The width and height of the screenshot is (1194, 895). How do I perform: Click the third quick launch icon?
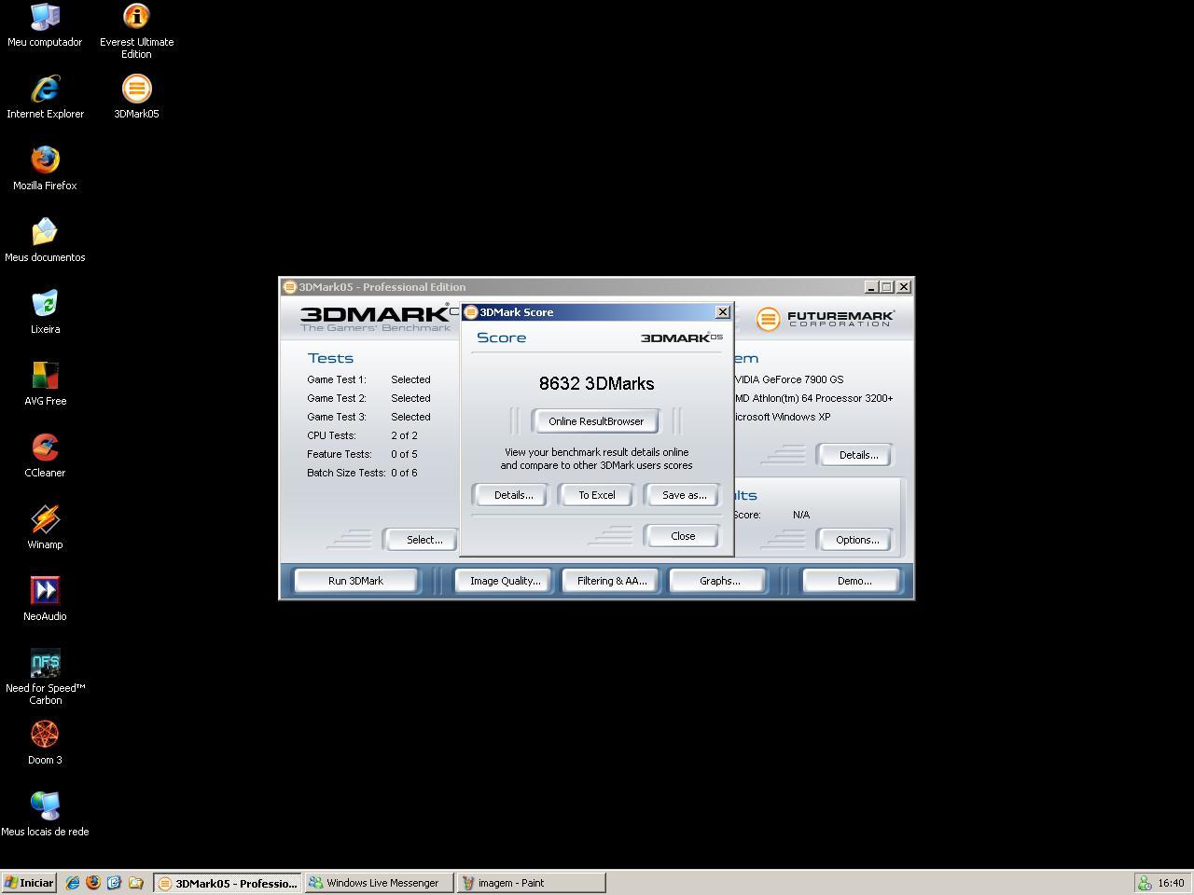(114, 882)
